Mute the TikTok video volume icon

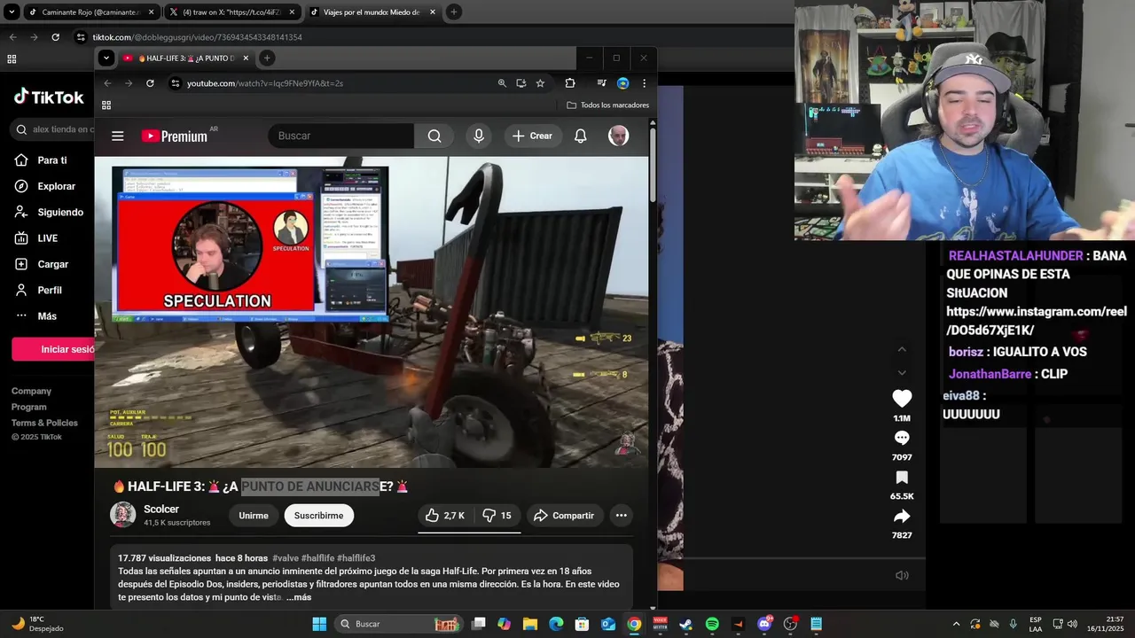tap(902, 575)
